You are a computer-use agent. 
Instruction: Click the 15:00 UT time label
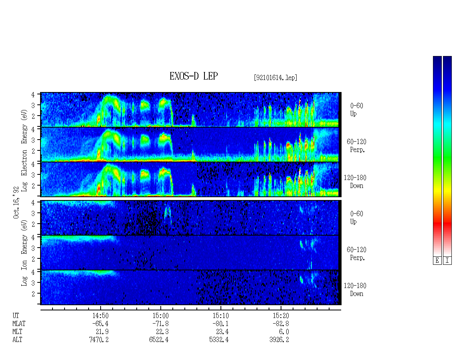pyautogui.click(x=160, y=316)
